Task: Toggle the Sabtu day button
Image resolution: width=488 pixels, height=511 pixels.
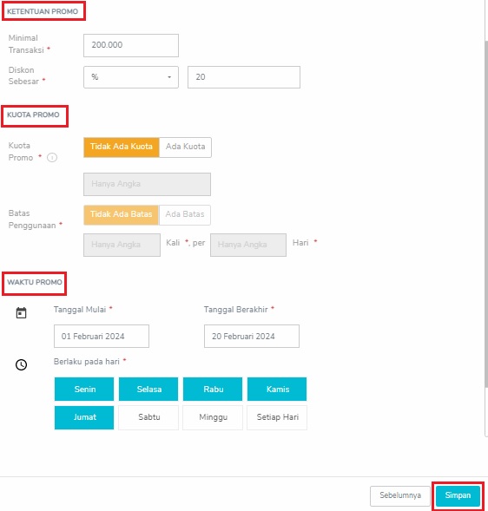Action: tap(148, 417)
